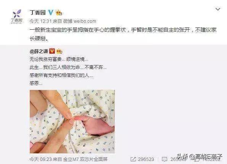Visit the @薛之谦 mention

[39, 51]
